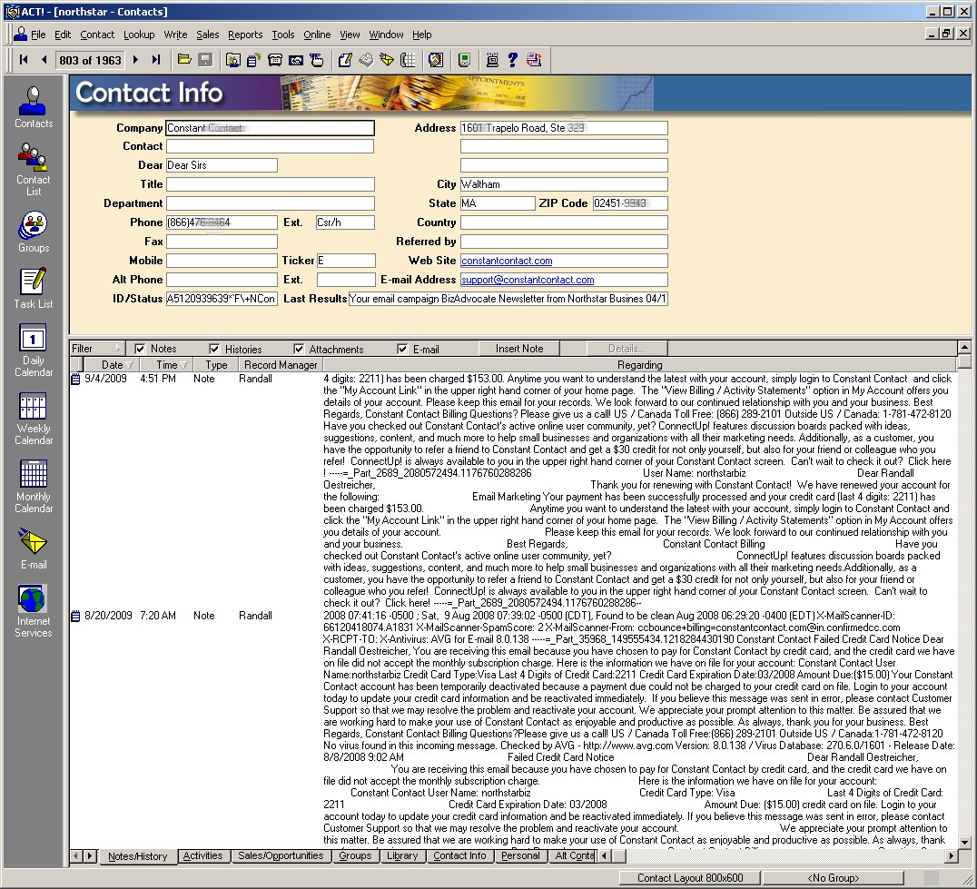The height and width of the screenshot is (889, 977).
Task: Click the notes list scroll down arrow
Action: pyautogui.click(x=964, y=842)
